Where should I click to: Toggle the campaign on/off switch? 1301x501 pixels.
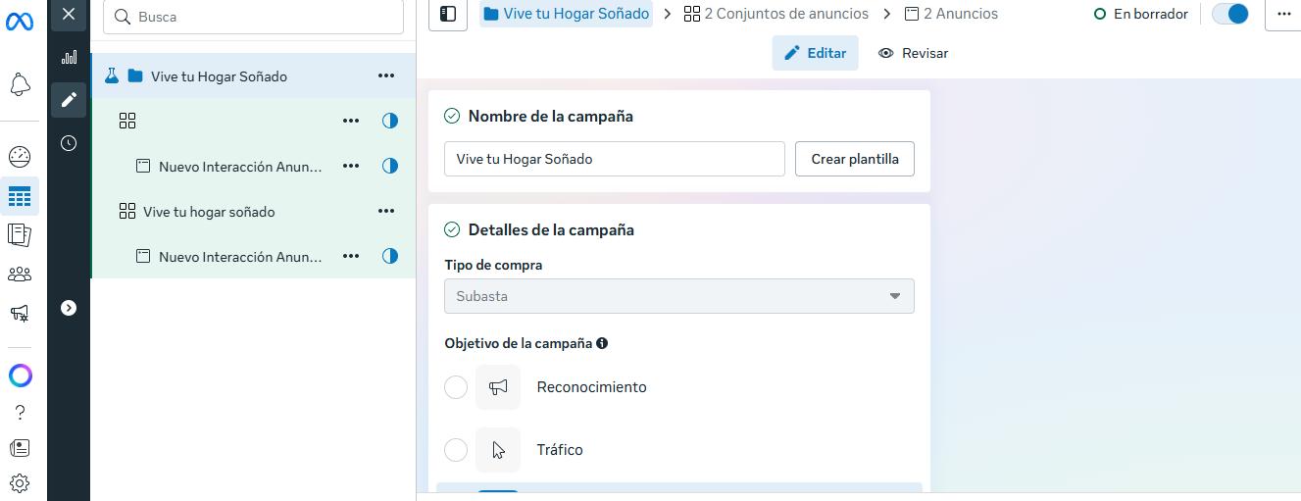[1230, 15]
